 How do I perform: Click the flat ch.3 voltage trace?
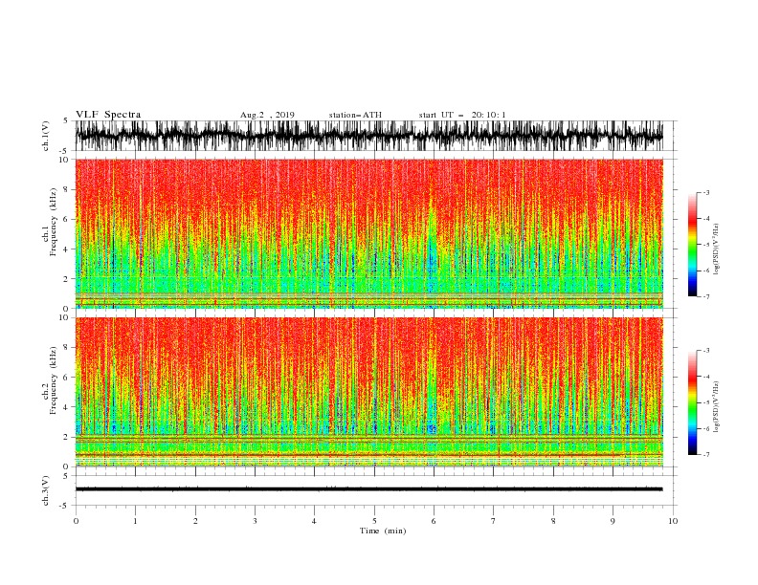(x=368, y=489)
